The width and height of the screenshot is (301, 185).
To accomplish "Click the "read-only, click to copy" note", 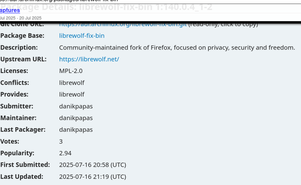I will (223, 25).
